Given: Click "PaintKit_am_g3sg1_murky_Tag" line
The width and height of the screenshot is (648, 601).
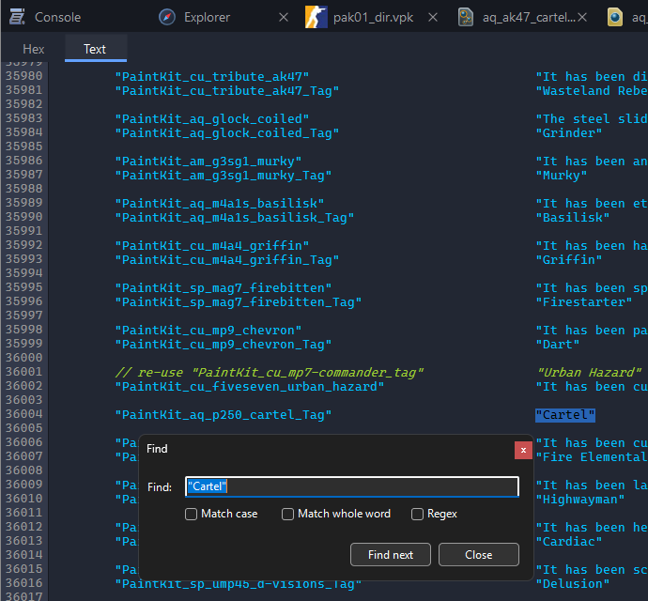Looking at the screenshot, I should (x=224, y=175).
